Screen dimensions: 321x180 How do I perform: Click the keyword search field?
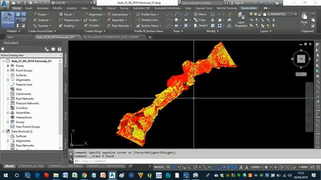[x=202, y=3]
